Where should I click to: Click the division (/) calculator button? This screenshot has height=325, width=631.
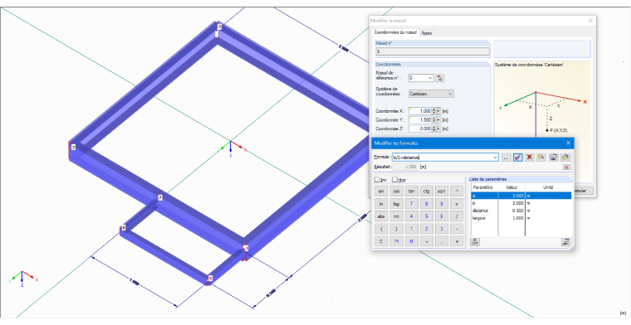[x=457, y=216]
